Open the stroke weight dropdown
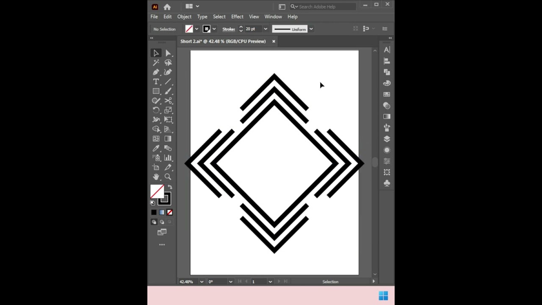This screenshot has height=305, width=542. click(x=265, y=29)
